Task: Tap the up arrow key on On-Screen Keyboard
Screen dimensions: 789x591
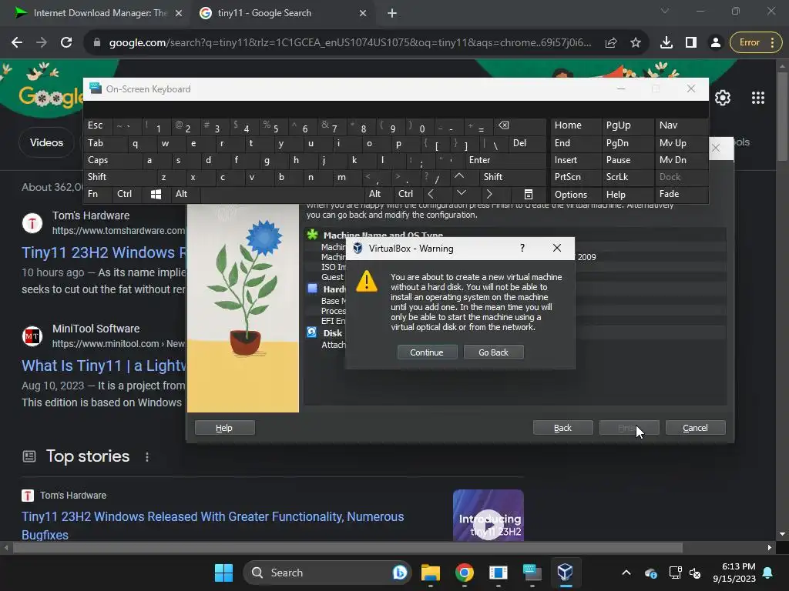Action: 459,176
